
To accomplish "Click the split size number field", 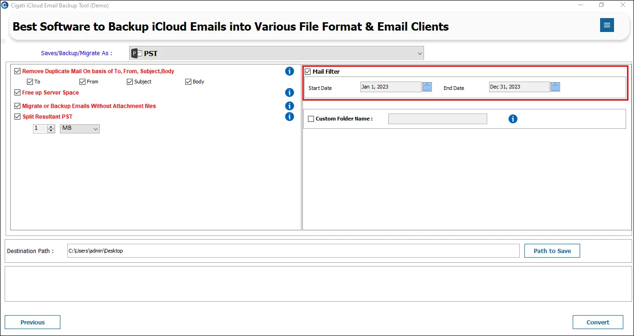I will (x=40, y=128).
